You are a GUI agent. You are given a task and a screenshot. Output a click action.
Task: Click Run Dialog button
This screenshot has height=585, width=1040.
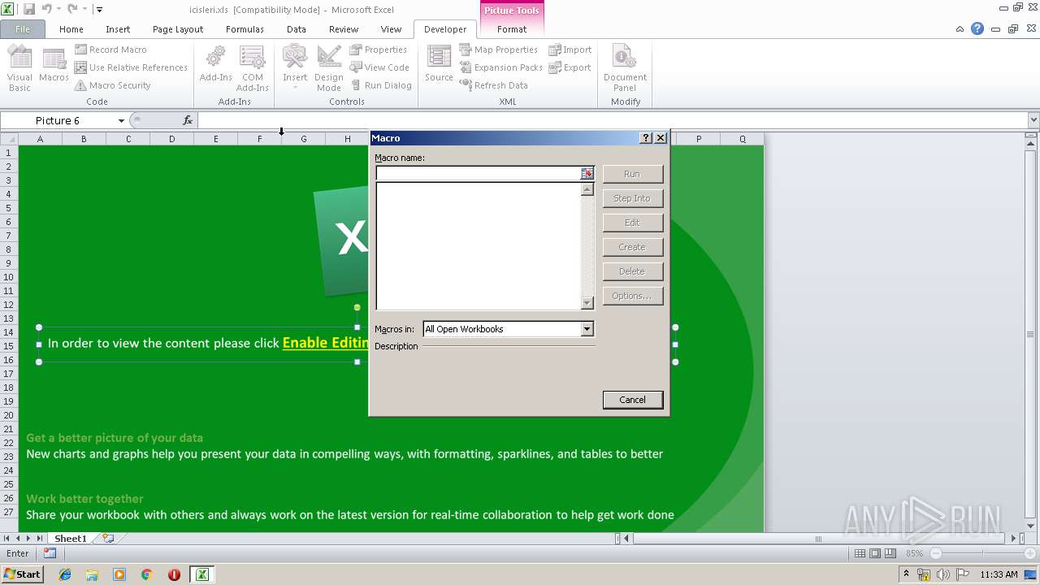[381, 85]
